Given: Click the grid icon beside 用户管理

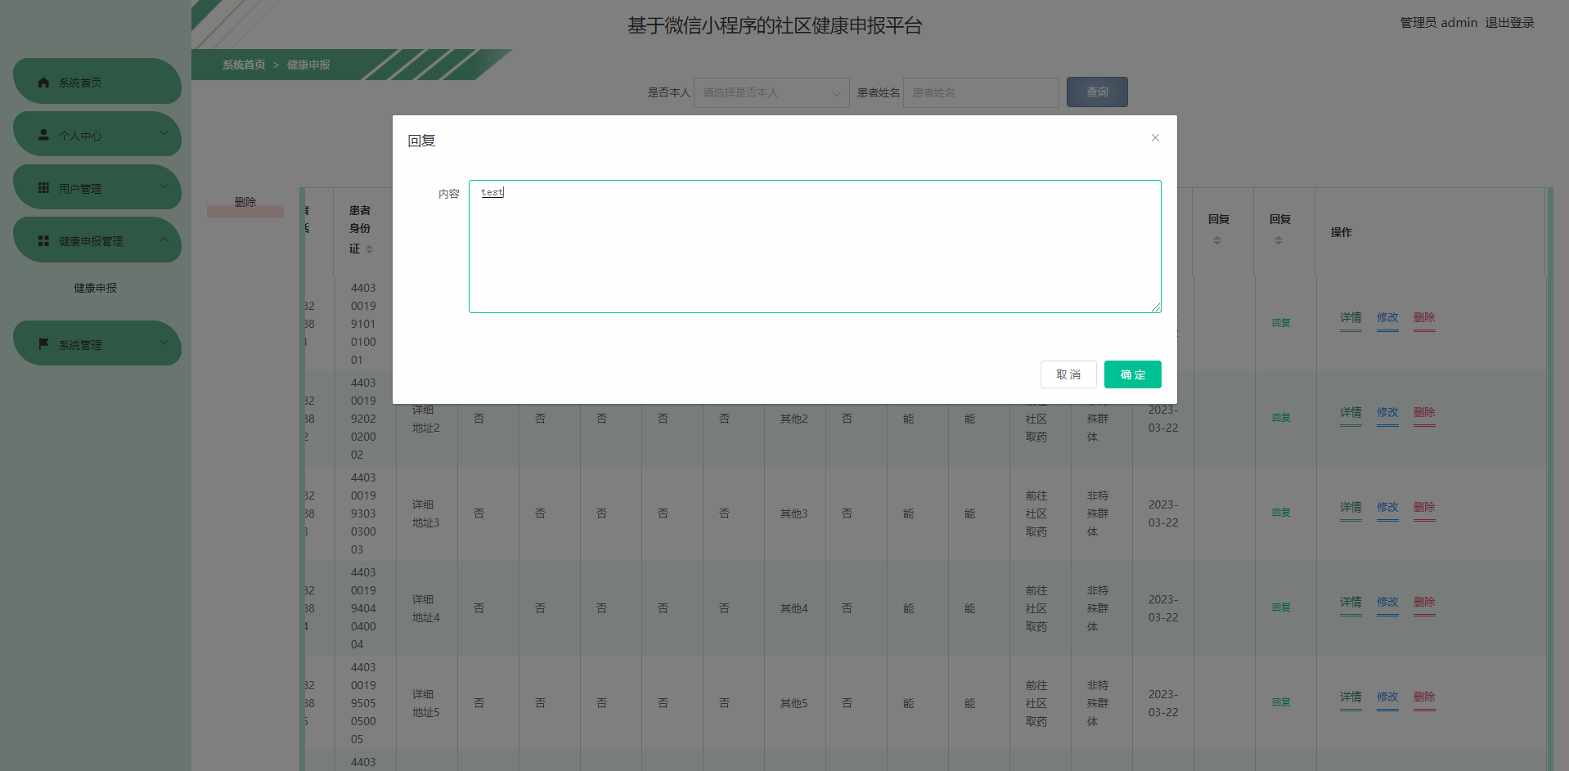Looking at the screenshot, I should 43,188.
